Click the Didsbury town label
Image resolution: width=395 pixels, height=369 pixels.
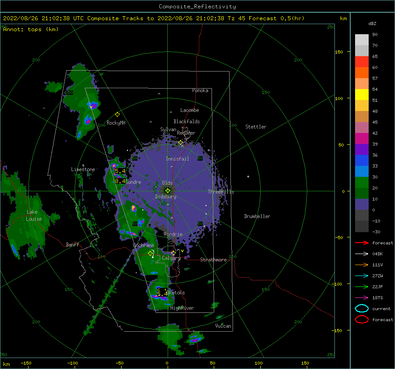point(166,197)
